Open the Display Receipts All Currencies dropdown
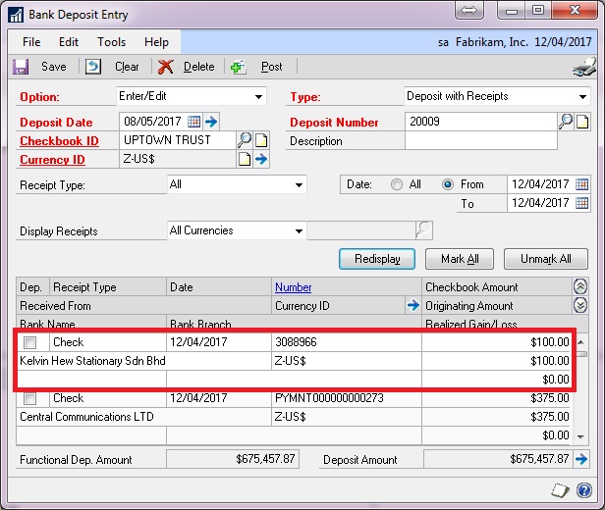Screen dimensions: 605x510 (x=237, y=230)
